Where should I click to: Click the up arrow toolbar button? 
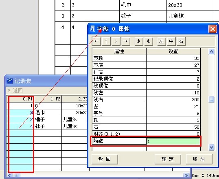coord(106,41)
